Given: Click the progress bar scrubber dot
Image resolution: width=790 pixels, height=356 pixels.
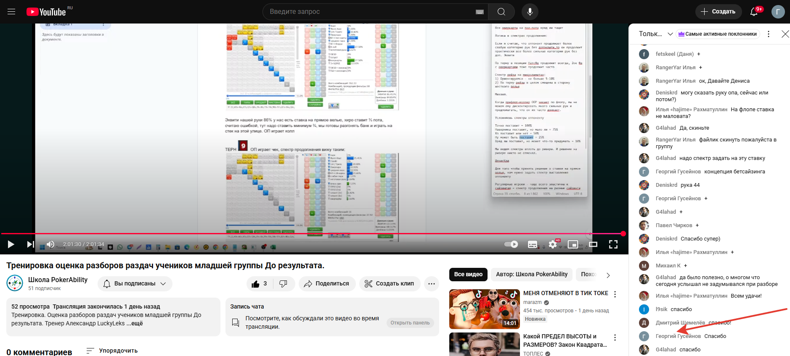Looking at the screenshot, I should pos(623,233).
